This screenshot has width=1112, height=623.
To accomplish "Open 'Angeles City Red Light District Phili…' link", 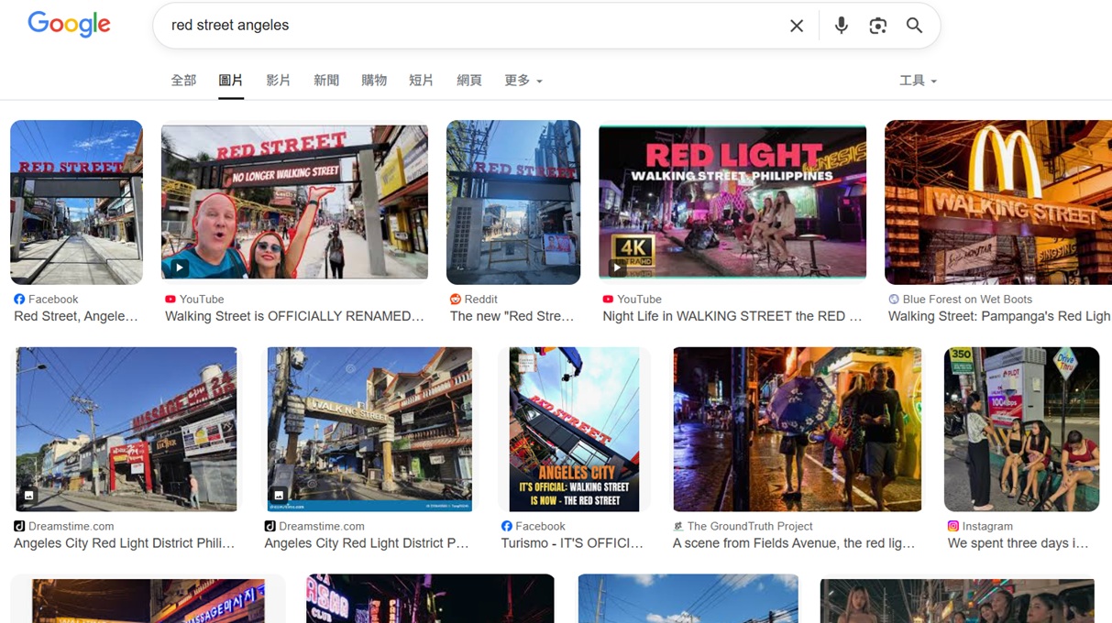I will pos(125,543).
